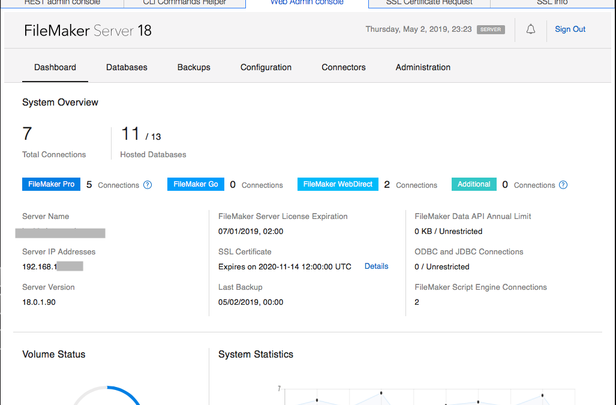The height and width of the screenshot is (405, 616).
Task: Click help icon beside Additional Connections
Action: 563,185
